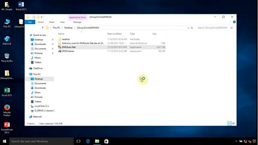Open the Manage ribbon tab

77,22
